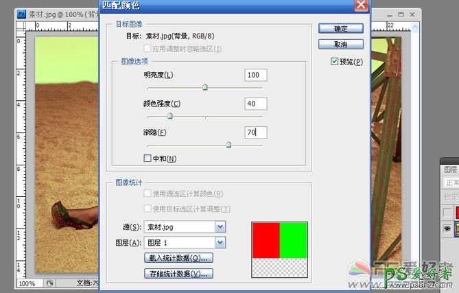Click the red-green source preview thumbnail
Image resolution: width=459 pixels, height=293 pixels.
click(280, 249)
